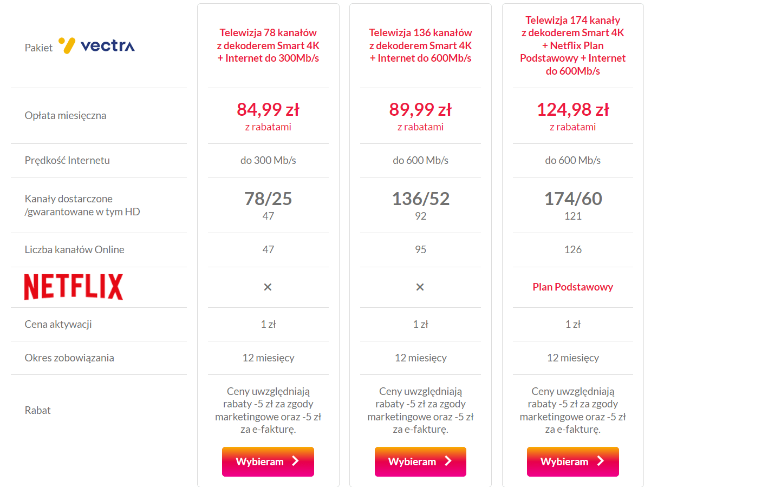
Task: Click the Vectra logo
Action: [96, 46]
